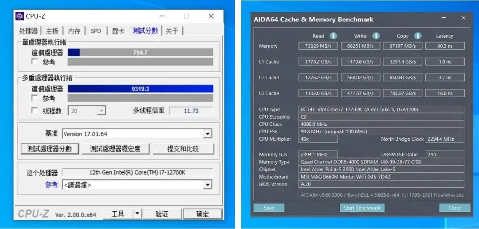Click CPU Multiplier value 49x
The image size is (479, 229).
coord(318,139)
